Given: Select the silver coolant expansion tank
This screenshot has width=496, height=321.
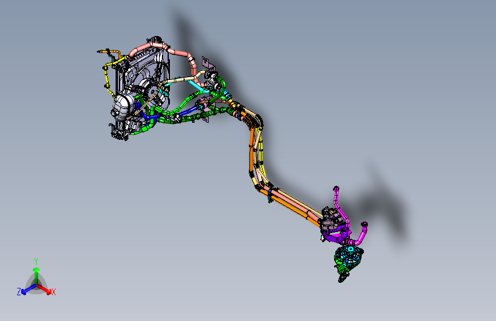Looking at the screenshot, I should tap(123, 106).
